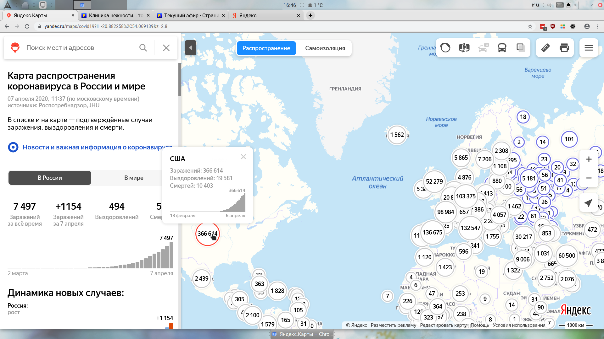Image resolution: width=604 pixels, height=339 pixels.
Task: Open the hamburger main menu
Action: (589, 48)
